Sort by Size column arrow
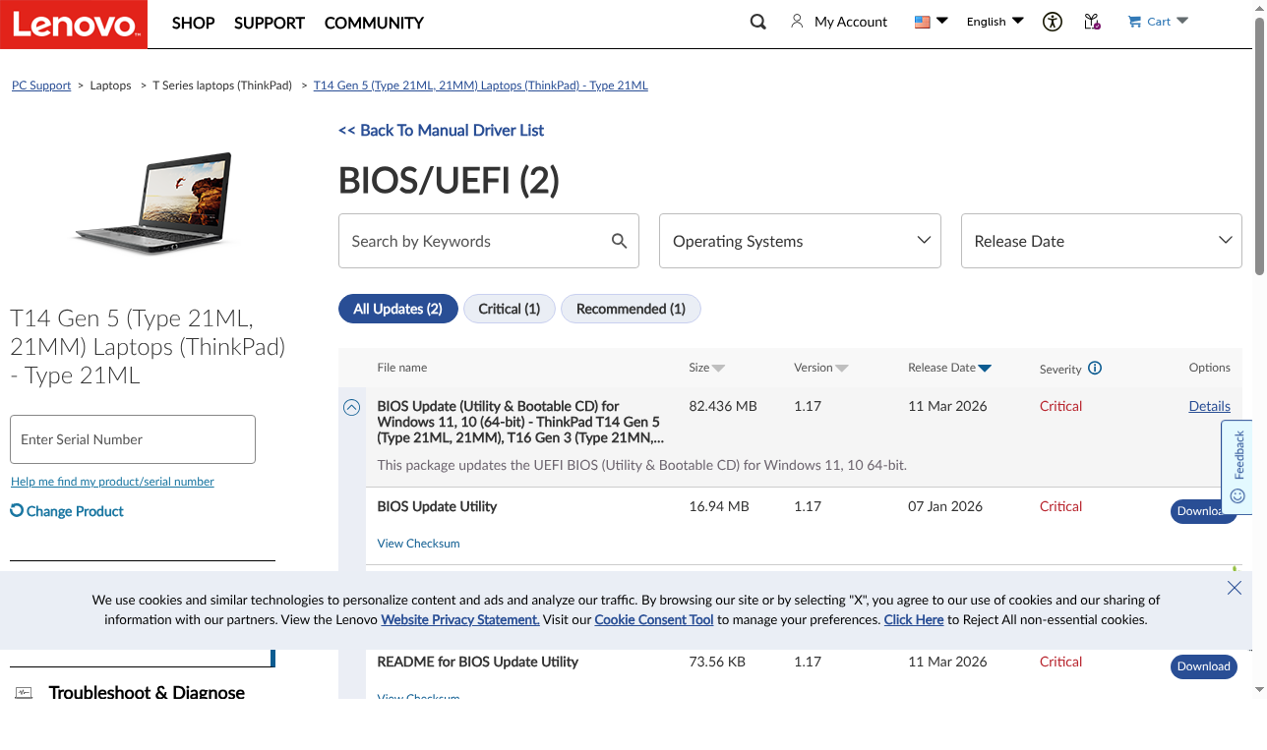Viewport: 1267px width, 750px height. click(x=718, y=369)
